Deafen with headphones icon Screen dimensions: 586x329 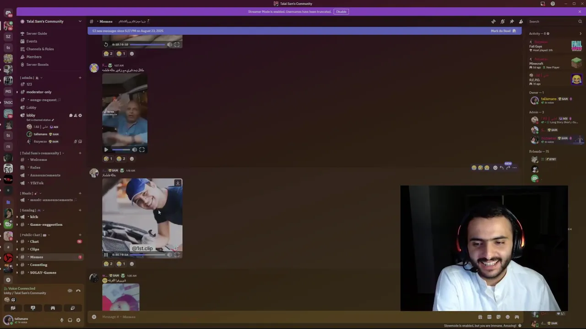tap(70, 320)
